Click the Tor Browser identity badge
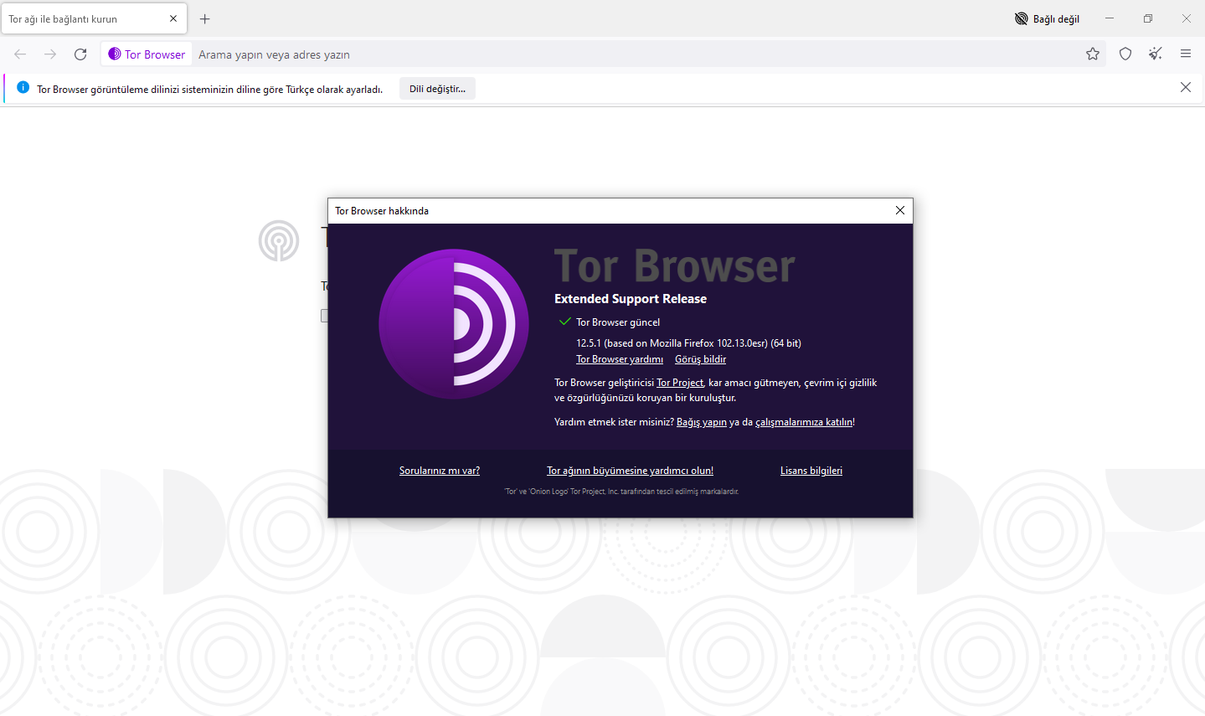The height and width of the screenshot is (716, 1205). (147, 54)
